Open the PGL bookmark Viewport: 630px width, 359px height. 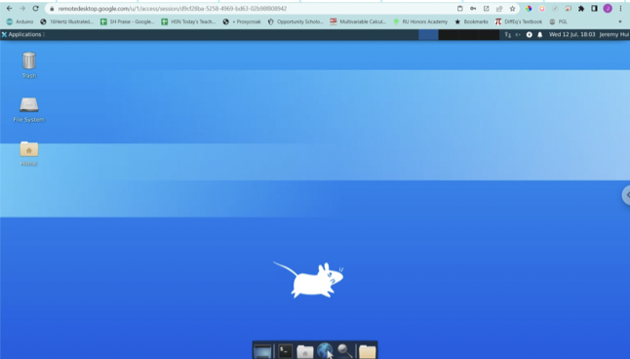[x=559, y=21]
